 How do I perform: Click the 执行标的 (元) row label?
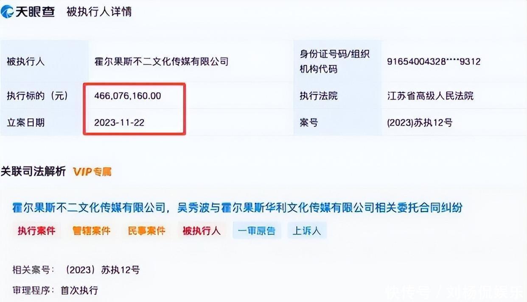click(37, 96)
